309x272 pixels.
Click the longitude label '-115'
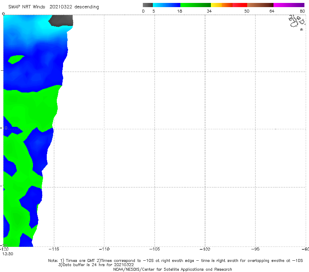(54, 249)
